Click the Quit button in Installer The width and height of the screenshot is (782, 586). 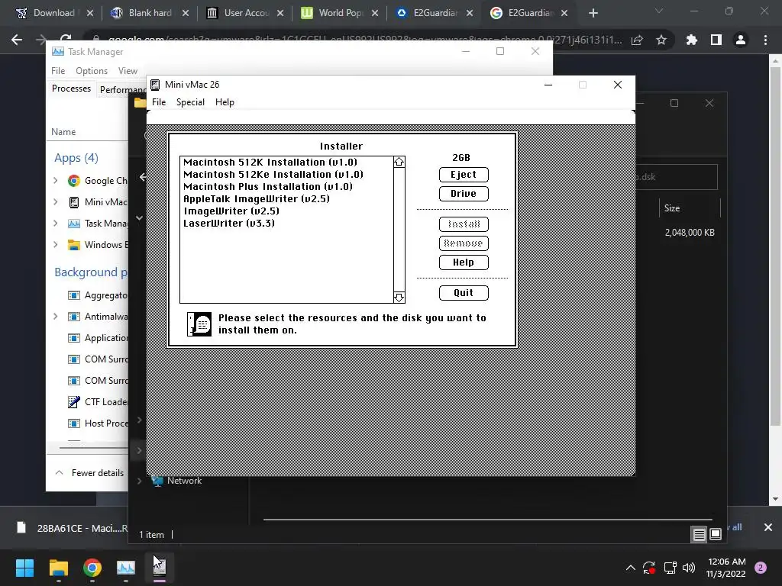click(x=464, y=292)
